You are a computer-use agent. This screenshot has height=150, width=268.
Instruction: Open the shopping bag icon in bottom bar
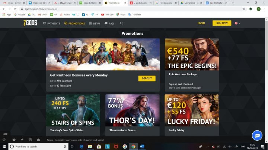38,140
